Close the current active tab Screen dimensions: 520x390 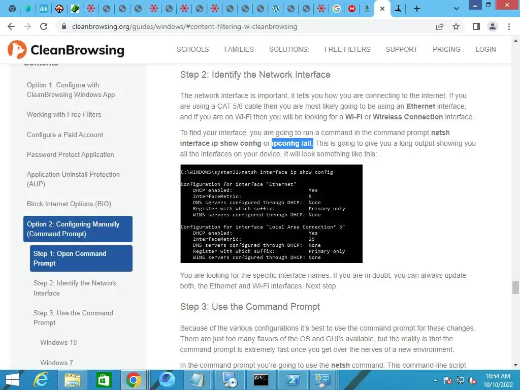pyautogui.click(x=382, y=9)
